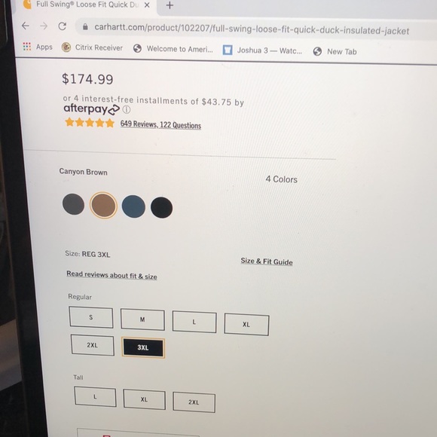Open the Apps grid bookmark
The image size is (437, 437).
(x=38, y=47)
